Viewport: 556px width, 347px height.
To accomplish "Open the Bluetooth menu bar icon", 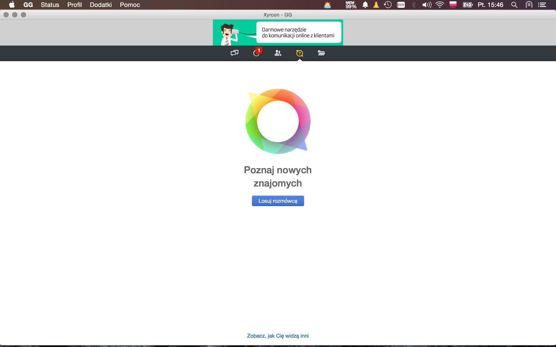I will (414, 5).
